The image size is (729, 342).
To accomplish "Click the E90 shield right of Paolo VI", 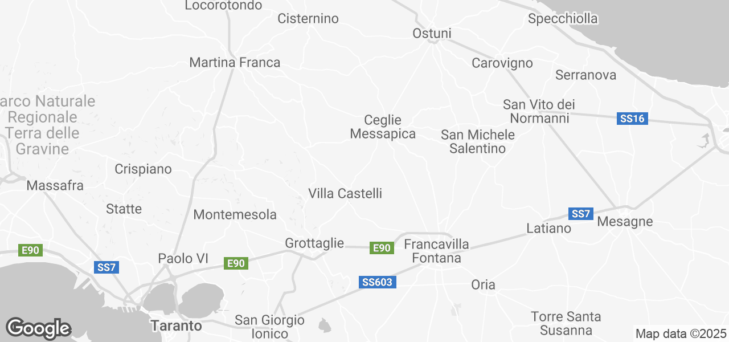I will (236, 263).
